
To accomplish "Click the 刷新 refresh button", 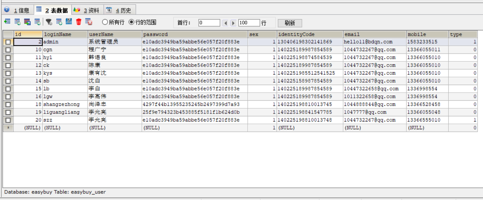I will click(x=290, y=23).
